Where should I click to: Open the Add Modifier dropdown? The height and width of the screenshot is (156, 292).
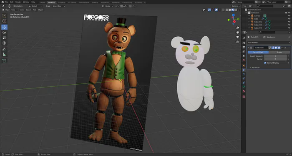point(269,43)
